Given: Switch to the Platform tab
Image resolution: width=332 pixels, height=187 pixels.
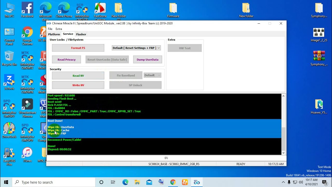Looking at the screenshot, I should pyautogui.click(x=54, y=34).
